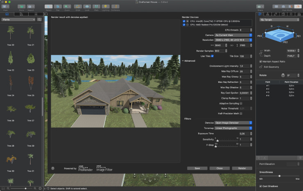Click the Edit Geometry icon
Viewport: 303px width, 191px height.
[x=261, y=67]
